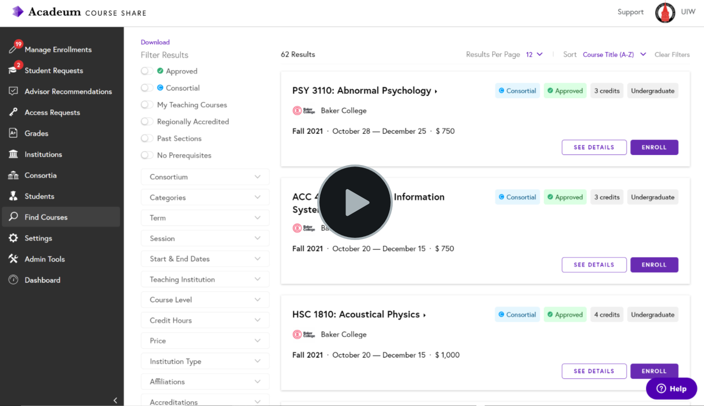Click the Institutions building icon

[x=14, y=154]
